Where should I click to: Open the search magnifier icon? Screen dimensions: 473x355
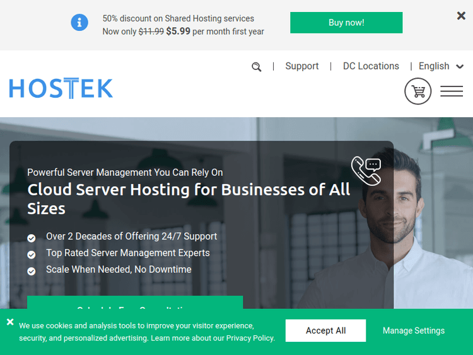coord(257,67)
